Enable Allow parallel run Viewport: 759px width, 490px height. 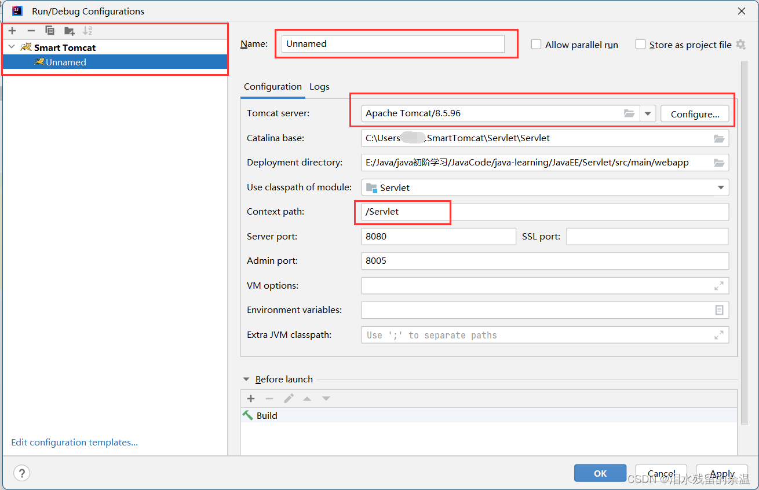536,45
